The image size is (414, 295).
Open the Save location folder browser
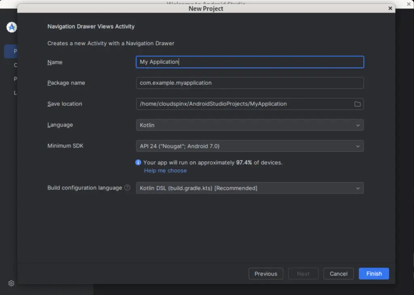click(x=357, y=104)
